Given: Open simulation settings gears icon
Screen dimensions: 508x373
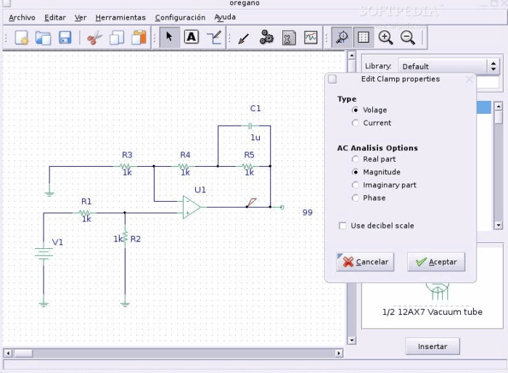Looking at the screenshot, I should 266,38.
